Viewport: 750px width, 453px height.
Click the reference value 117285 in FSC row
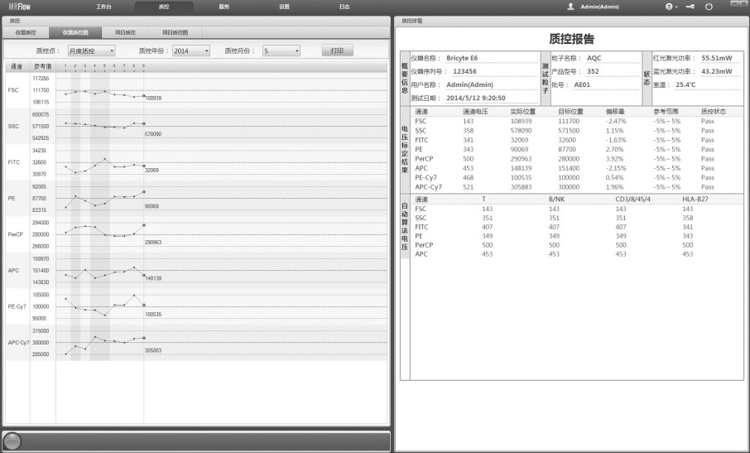(x=41, y=78)
